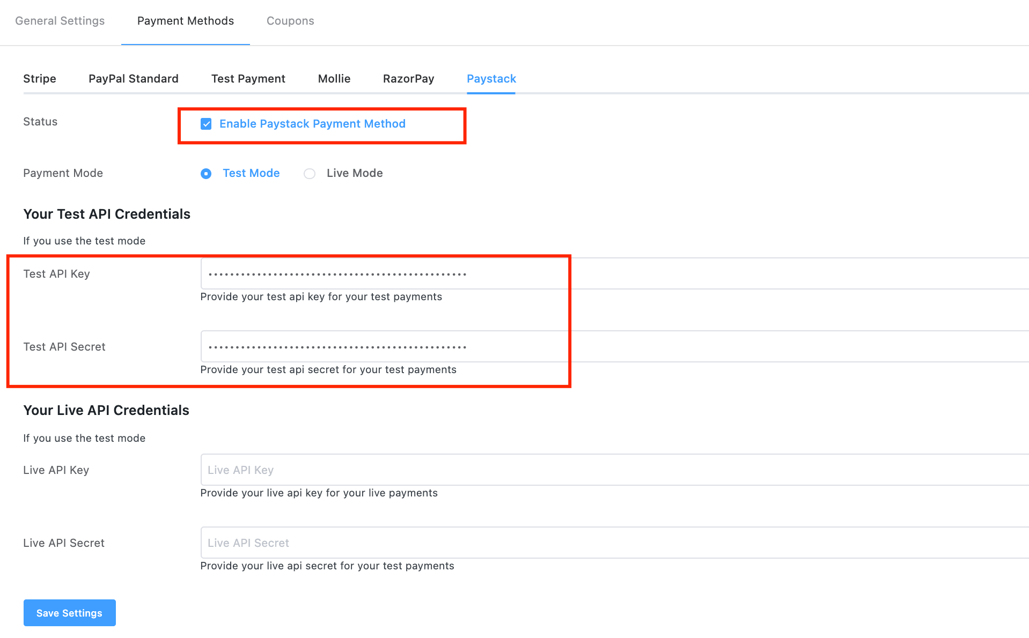
Task: Click the 'Live API Key' field label
Action: [56, 470]
